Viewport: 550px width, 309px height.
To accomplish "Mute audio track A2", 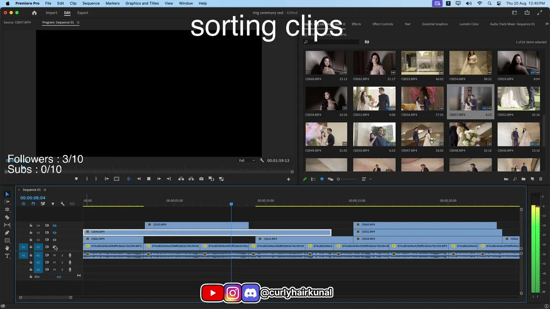I will [54, 263].
